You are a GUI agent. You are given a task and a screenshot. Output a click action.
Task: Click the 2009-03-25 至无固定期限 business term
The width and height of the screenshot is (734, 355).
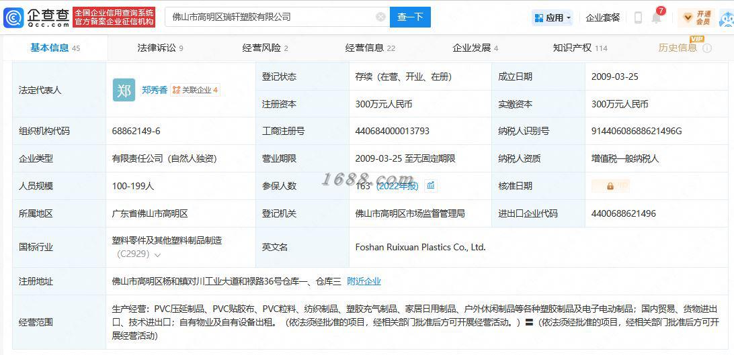405,158
